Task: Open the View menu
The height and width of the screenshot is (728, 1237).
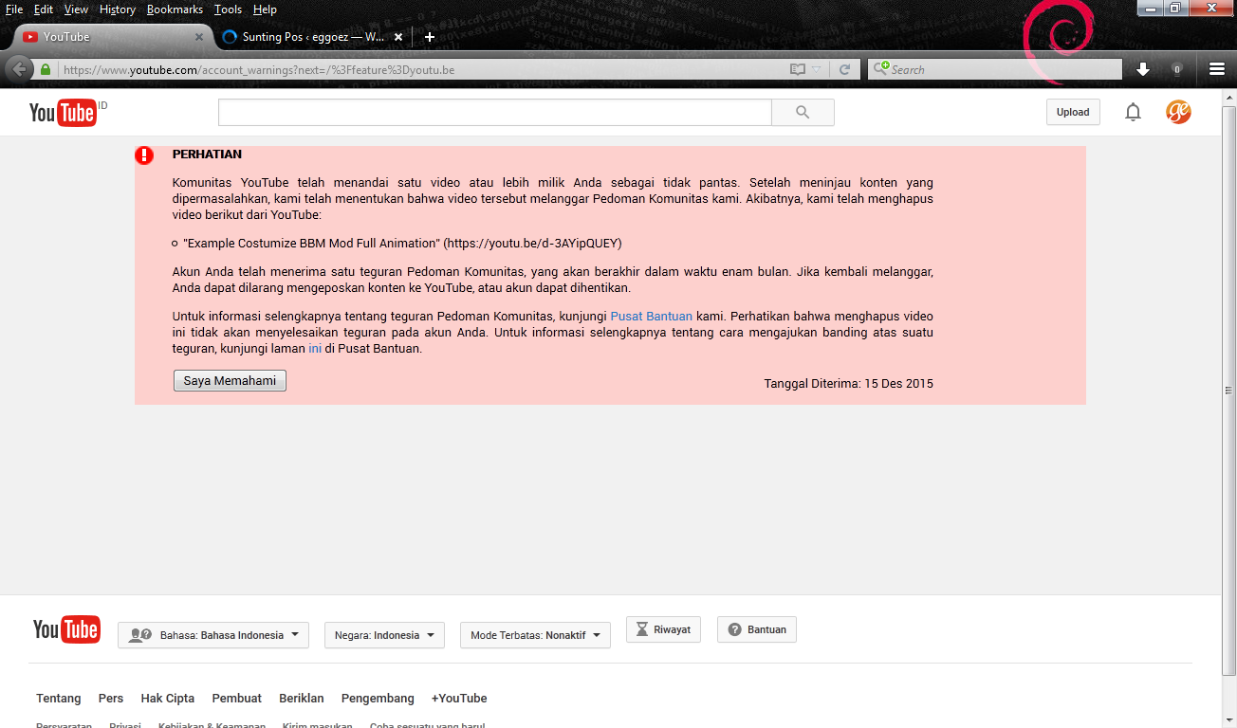Action: click(76, 9)
